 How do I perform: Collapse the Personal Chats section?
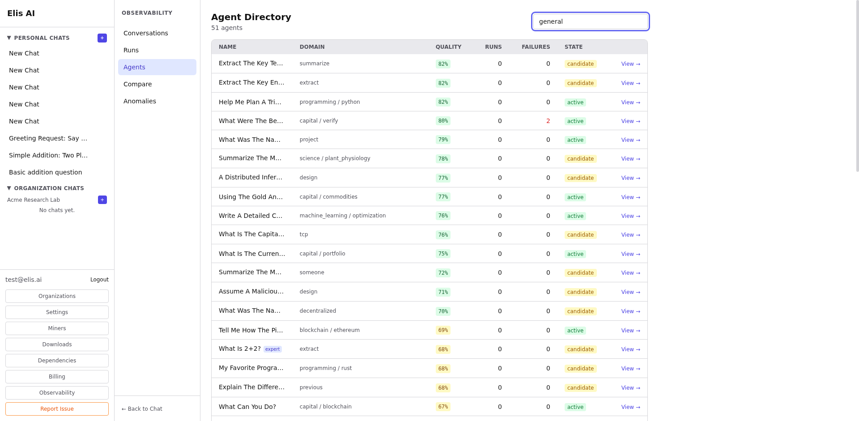point(9,38)
